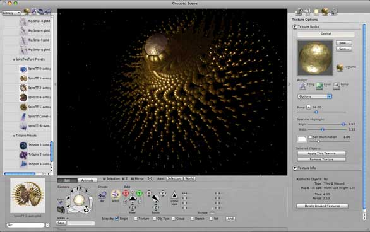Click the red X move axis button
This screenshot has height=232, width=370.
point(126,194)
